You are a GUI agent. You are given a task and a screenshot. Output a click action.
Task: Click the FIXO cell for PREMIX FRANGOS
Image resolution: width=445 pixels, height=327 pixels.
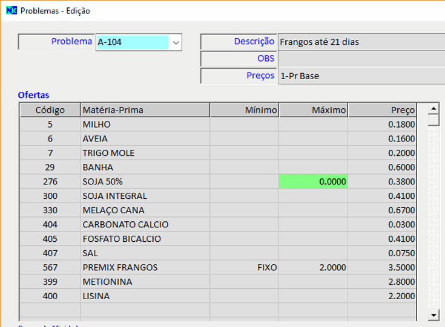tap(244, 267)
